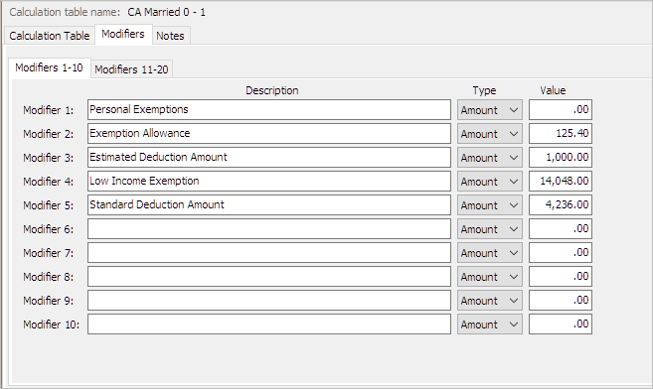This screenshot has width=653, height=389.
Task: Click the 14,048.00 value field
Action: coord(561,182)
